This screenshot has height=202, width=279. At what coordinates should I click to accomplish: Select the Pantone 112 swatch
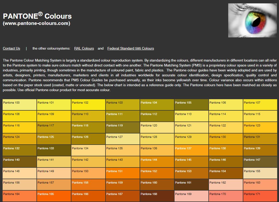157,116
